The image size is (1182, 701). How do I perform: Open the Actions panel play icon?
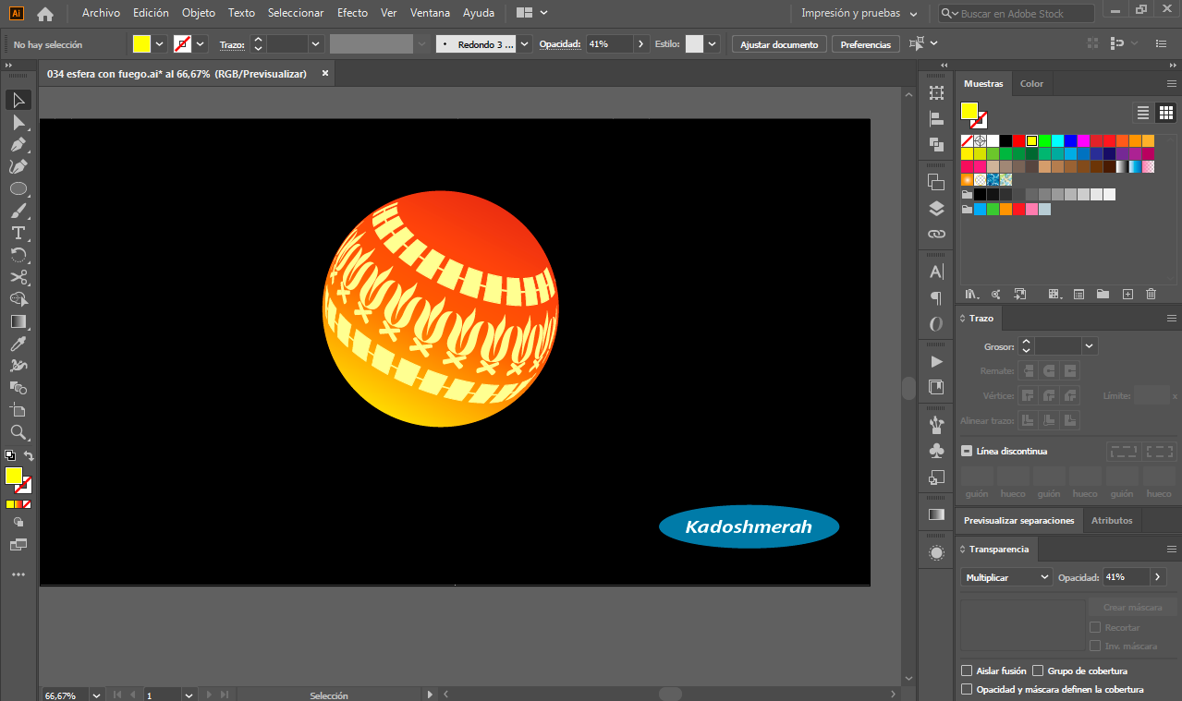tap(936, 361)
